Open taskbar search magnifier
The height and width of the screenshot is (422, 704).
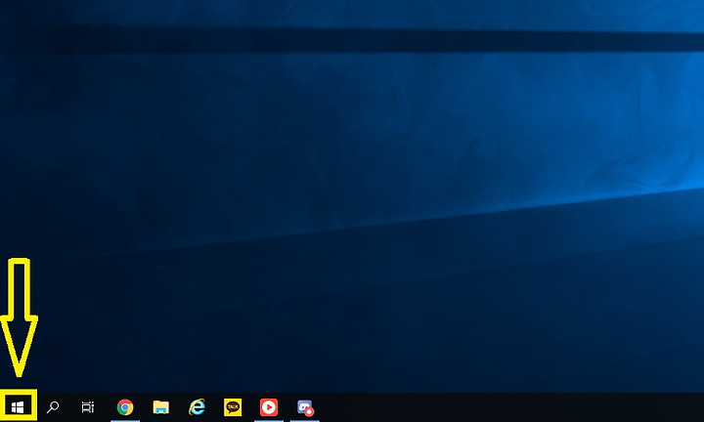[53, 407]
